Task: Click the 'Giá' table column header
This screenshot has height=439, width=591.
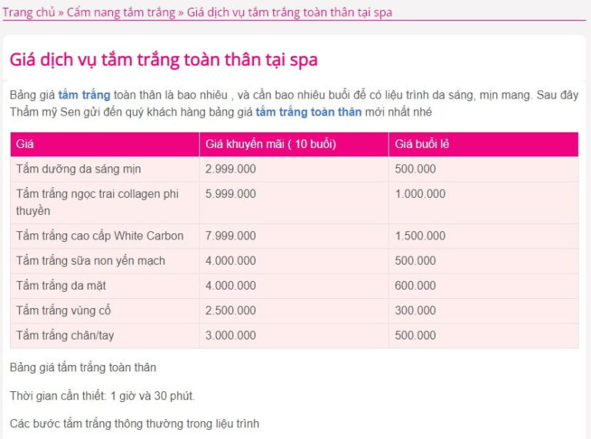Action: [x=25, y=144]
